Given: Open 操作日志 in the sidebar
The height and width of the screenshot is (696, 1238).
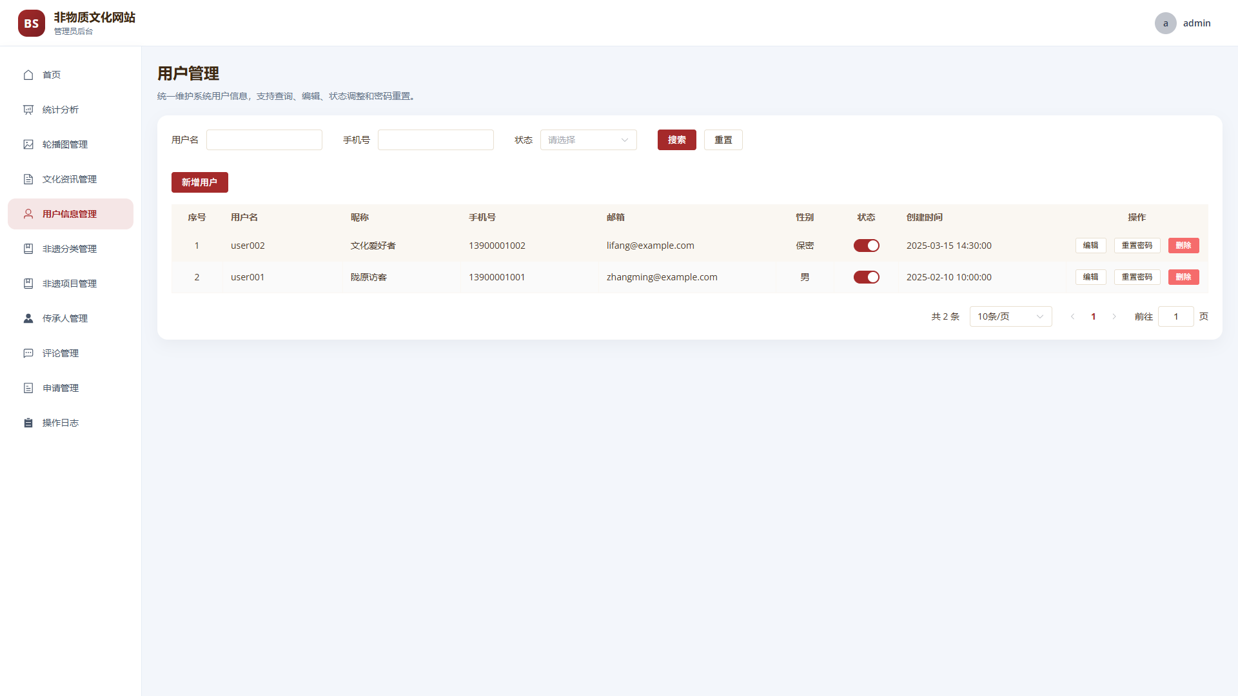Looking at the screenshot, I should tap(70, 423).
